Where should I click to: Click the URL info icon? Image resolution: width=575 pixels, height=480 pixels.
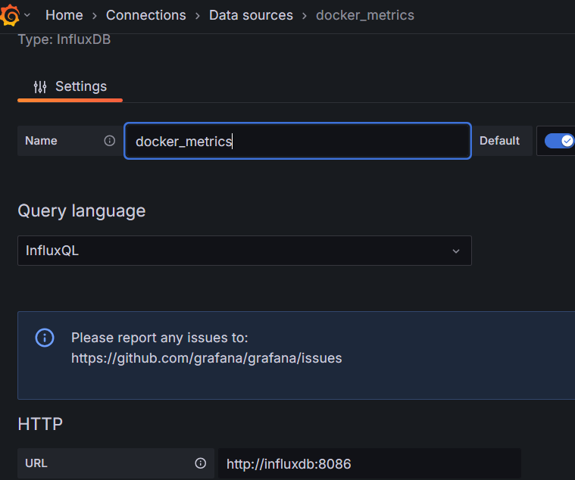[200, 463]
